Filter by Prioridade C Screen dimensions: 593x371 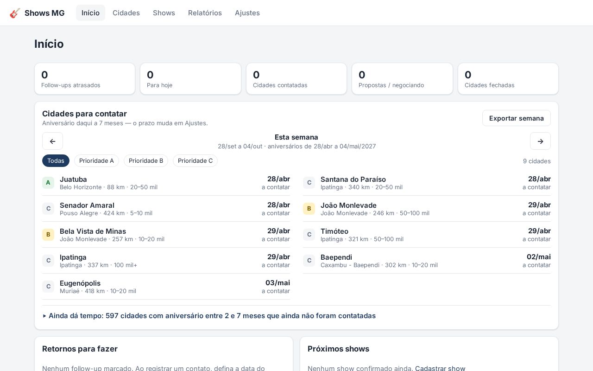(195, 160)
